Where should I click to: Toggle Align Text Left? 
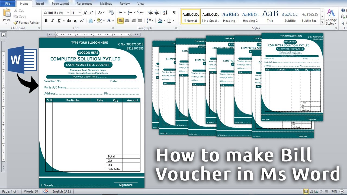click(120, 21)
